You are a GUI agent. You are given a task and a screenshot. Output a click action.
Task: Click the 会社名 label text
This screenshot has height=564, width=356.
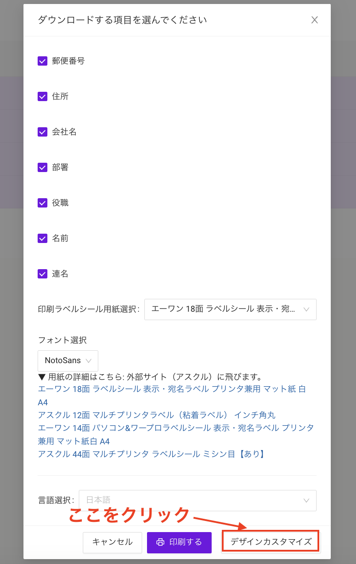tap(64, 132)
